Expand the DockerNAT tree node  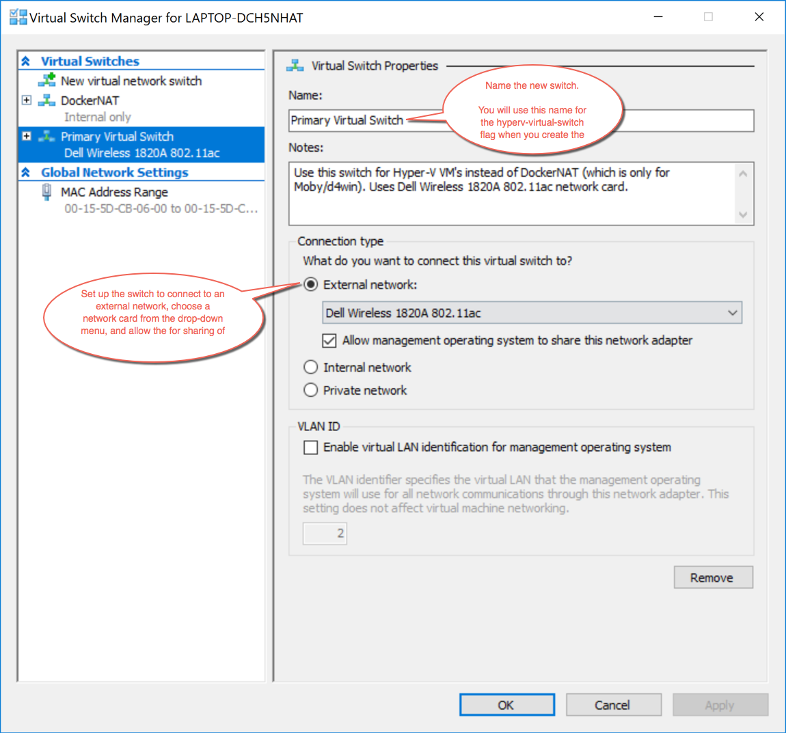click(26, 100)
